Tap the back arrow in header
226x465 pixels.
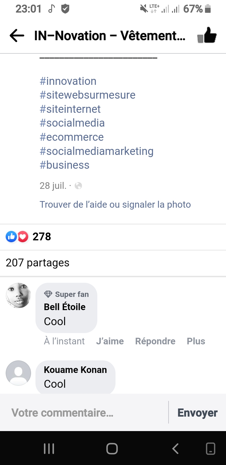click(17, 36)
